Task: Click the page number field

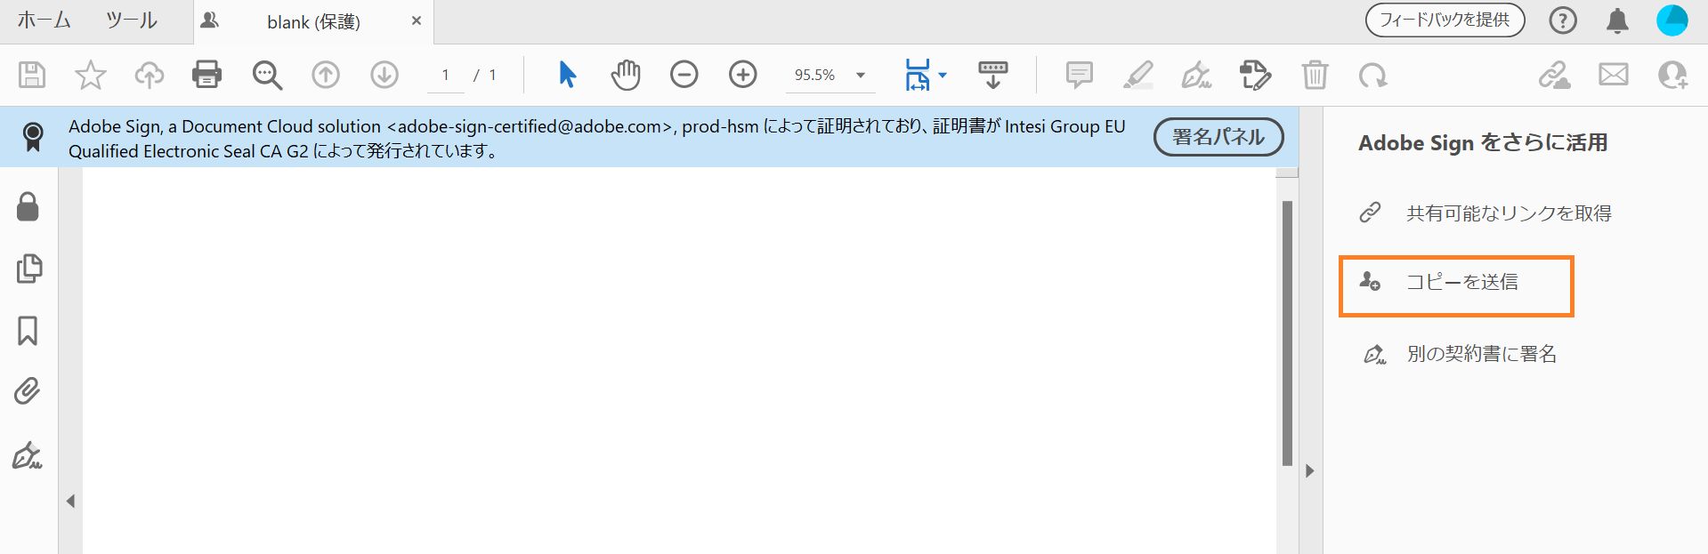Action: [445, 76]
